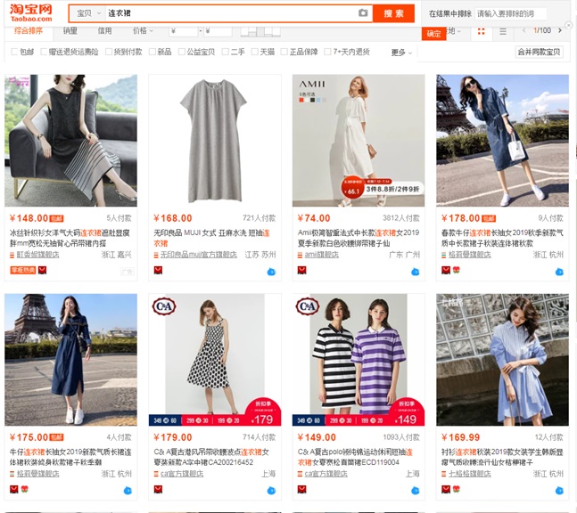This screenshot has height=513, width=577.
Task: Click 掌柜热卖 badge on first listing
Action: (x=23, y=271)
